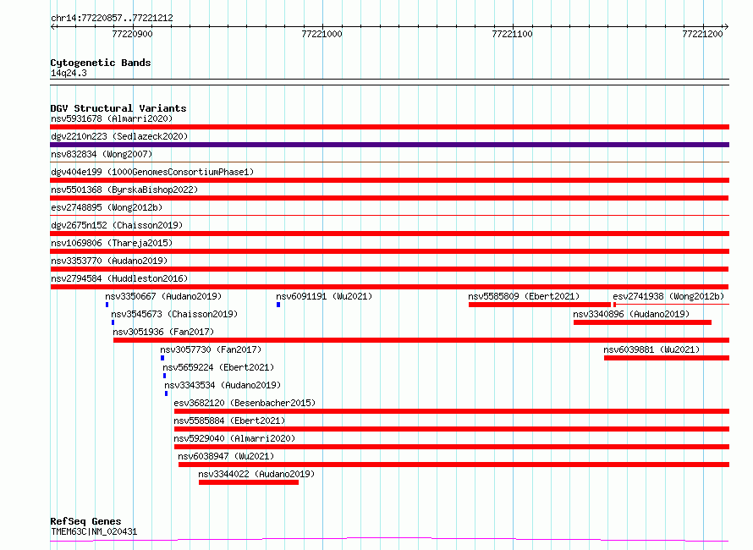
Task: Click the RefSeq Genes track title
Action: [x=85, y=521]
